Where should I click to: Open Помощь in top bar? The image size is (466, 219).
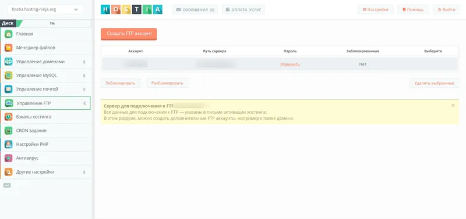pos(413,9)
